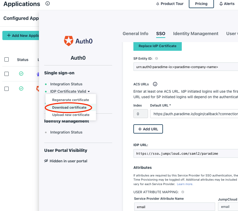Screen dimensions: 238x211
Task: Click the JumpCloud attribute email field
Action: (228, 207)
